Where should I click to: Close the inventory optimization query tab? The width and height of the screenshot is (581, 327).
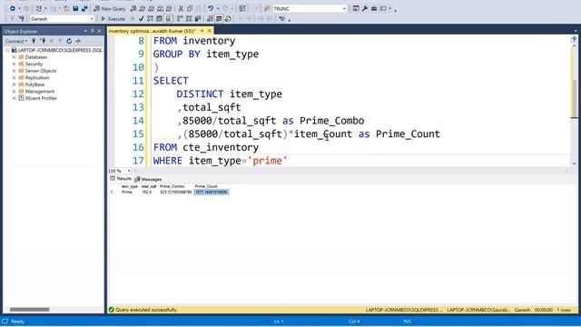coord(210,31)
